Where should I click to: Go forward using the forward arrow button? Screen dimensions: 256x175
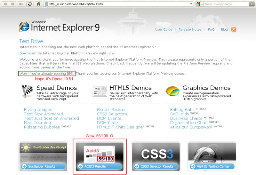tap(13, 4)
